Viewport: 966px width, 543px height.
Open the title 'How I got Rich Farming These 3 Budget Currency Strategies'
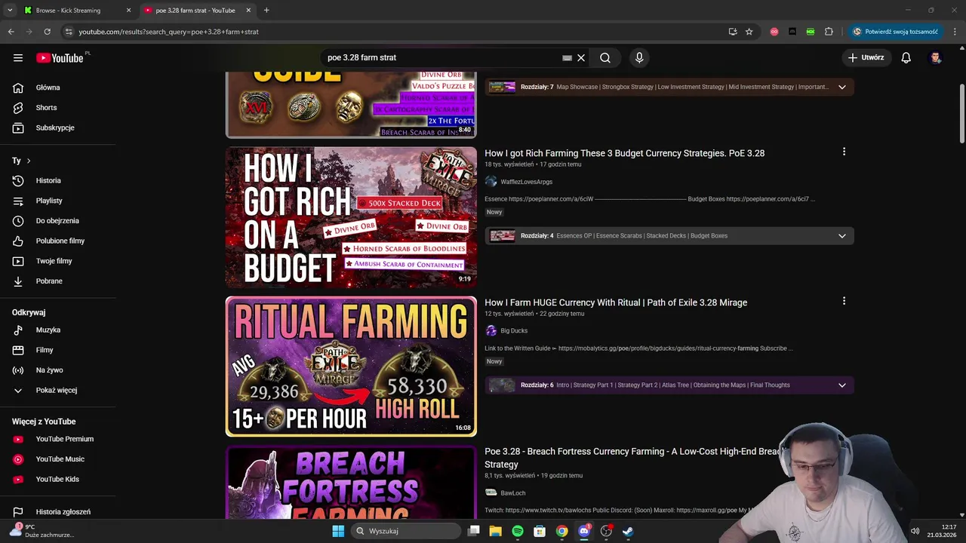(624, 153)
